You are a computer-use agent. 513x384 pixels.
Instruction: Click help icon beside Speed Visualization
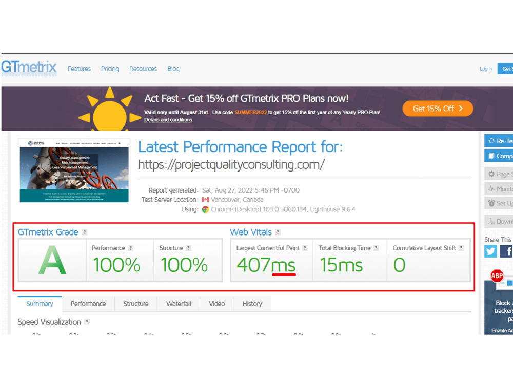[87, 322]
